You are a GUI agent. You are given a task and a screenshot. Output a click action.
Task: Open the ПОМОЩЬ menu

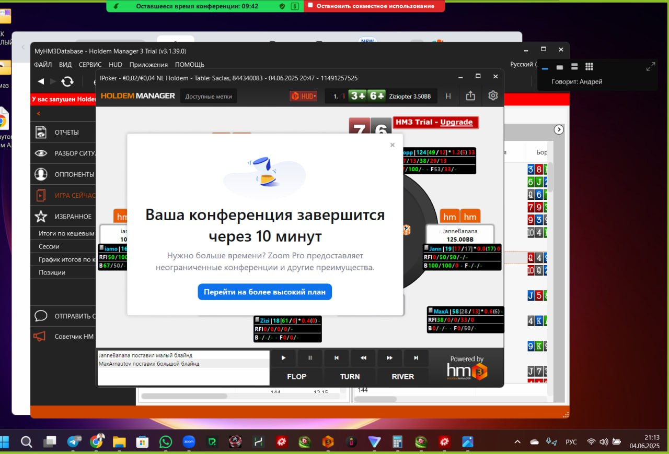pos(190,65)
